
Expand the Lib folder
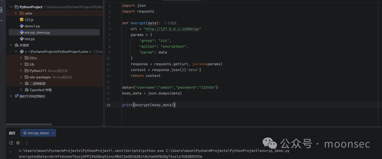[21, 64]
